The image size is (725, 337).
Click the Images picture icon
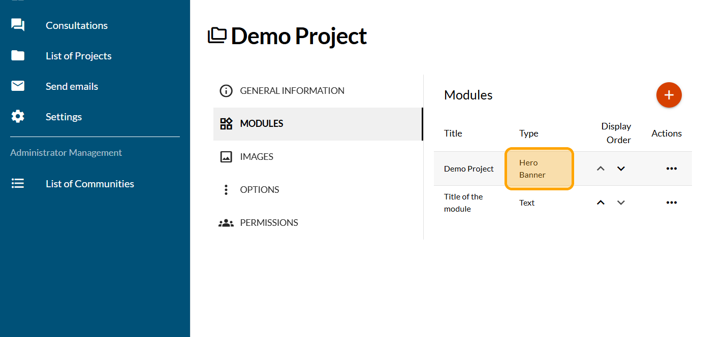click(x=226, y=157)
